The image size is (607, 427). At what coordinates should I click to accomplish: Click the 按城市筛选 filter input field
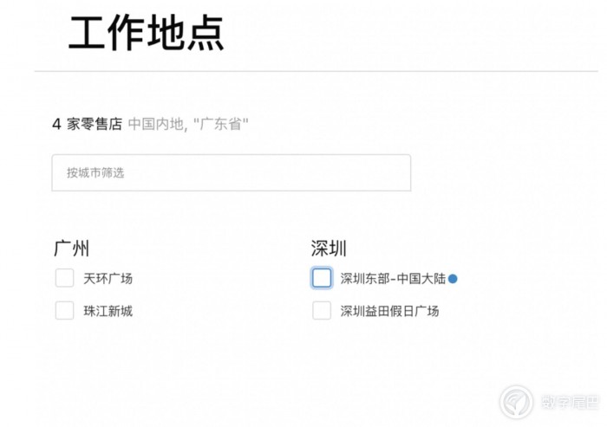coord(231,172)
